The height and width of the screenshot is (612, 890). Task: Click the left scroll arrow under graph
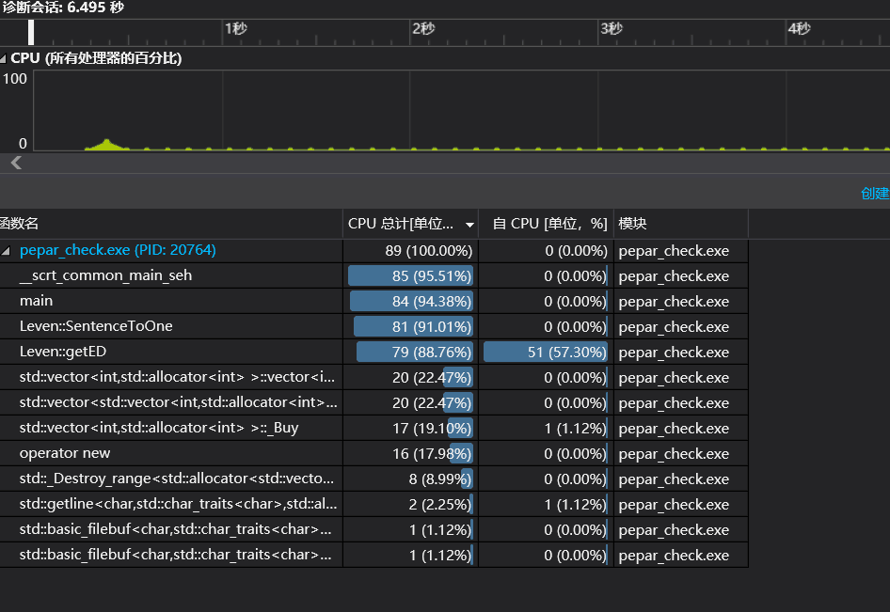tap(15, 163)
